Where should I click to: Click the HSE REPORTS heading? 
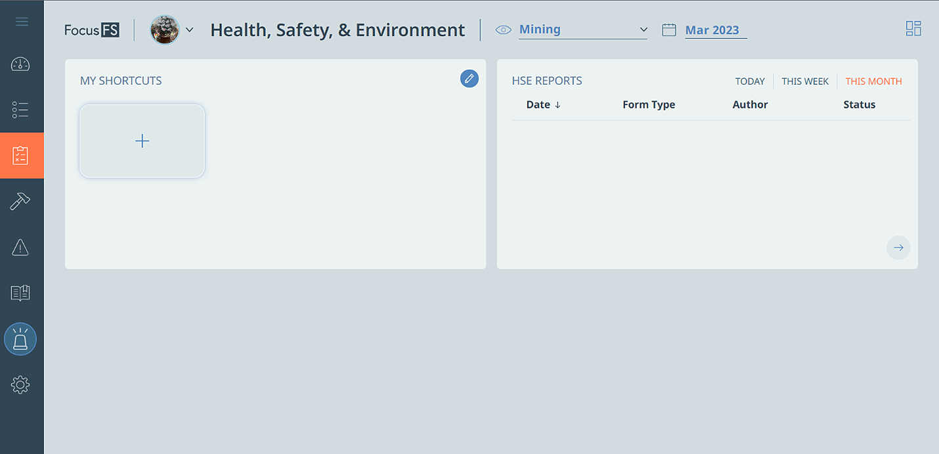pyautogui.click(x=547, y=81)
